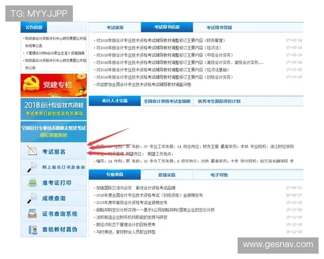Open the 财政部会计资格评价中心研究课题公开招标公告 announcement

56,64
